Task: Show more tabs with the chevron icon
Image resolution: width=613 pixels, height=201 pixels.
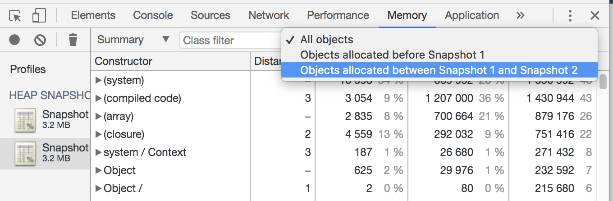Action: pos(521,16)
